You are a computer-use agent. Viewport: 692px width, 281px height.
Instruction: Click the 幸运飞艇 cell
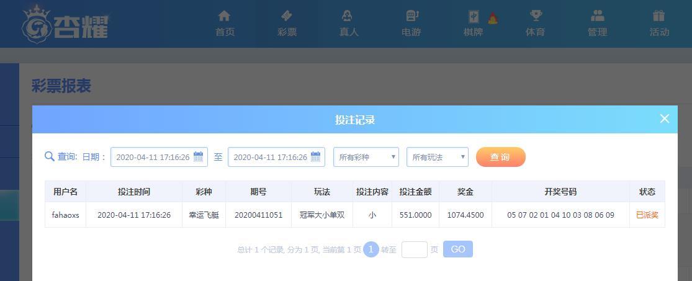point(204,215)
